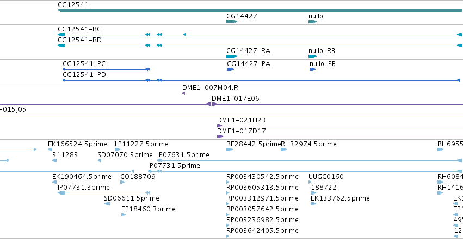
Task: Select the EK133762.5prime EST glyph
Action: click(x=313, y=204)
